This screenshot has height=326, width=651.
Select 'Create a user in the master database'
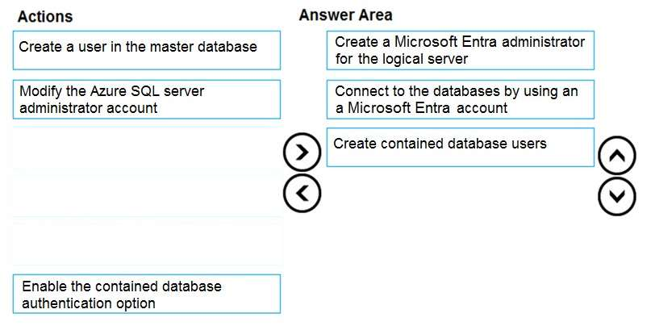click(147, 50)
